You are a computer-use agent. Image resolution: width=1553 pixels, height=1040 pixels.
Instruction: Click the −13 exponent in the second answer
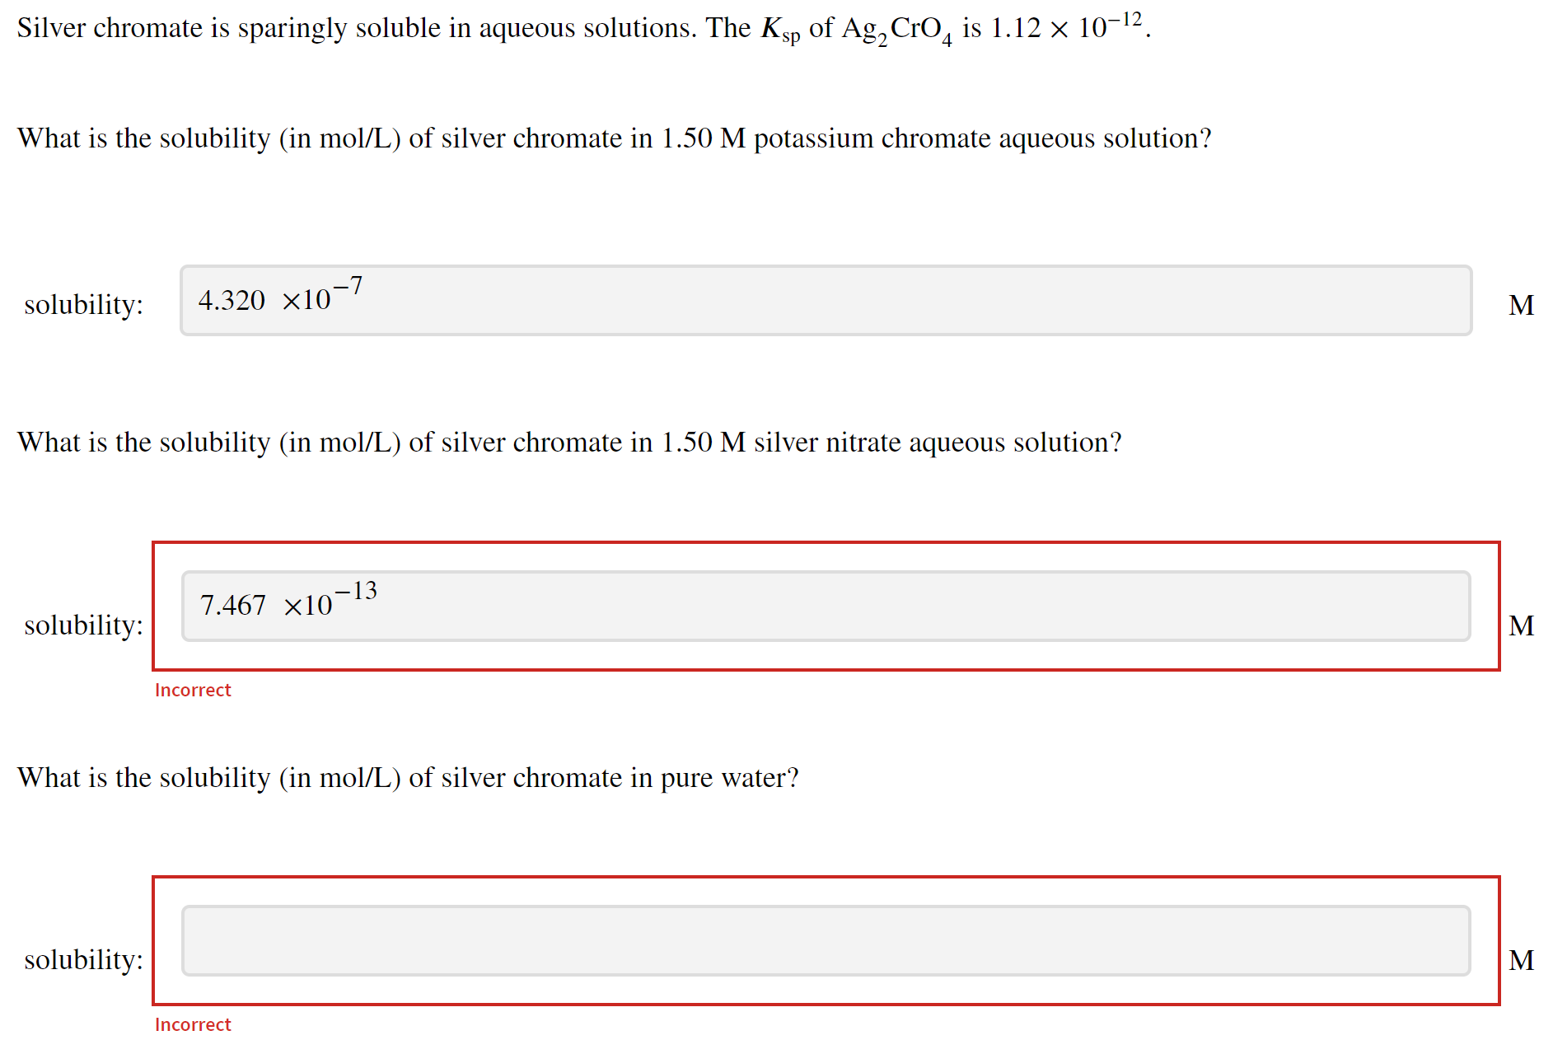click(x=356, y=591)
